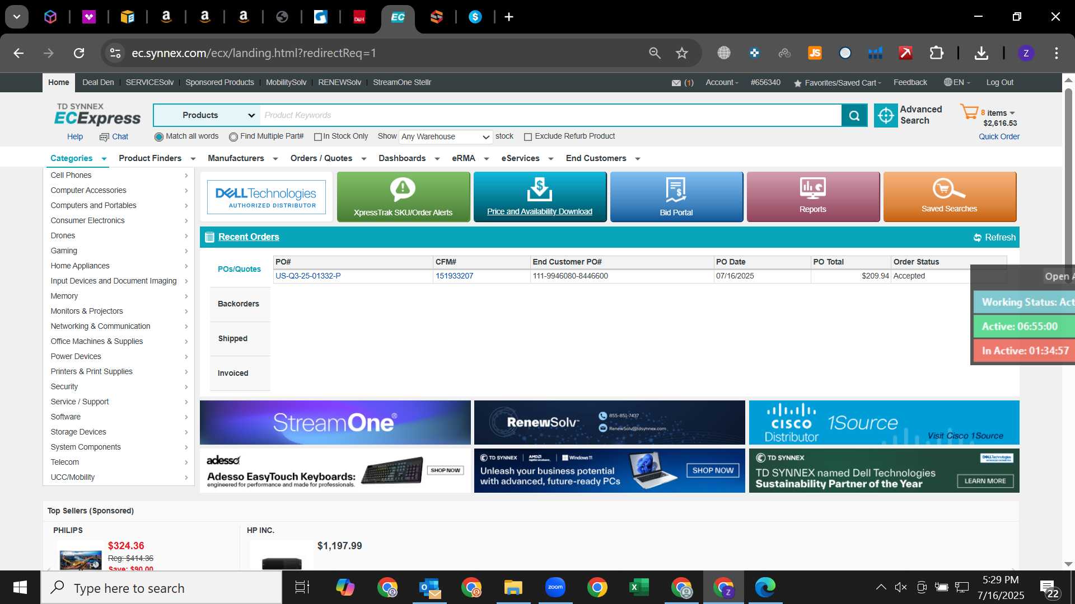
Task: Expand the cart items dropdown
Action: [x=1012, y=113]
